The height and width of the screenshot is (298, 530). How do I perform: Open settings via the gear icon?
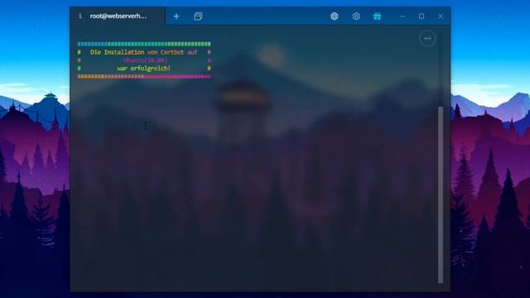pos(356,17)
